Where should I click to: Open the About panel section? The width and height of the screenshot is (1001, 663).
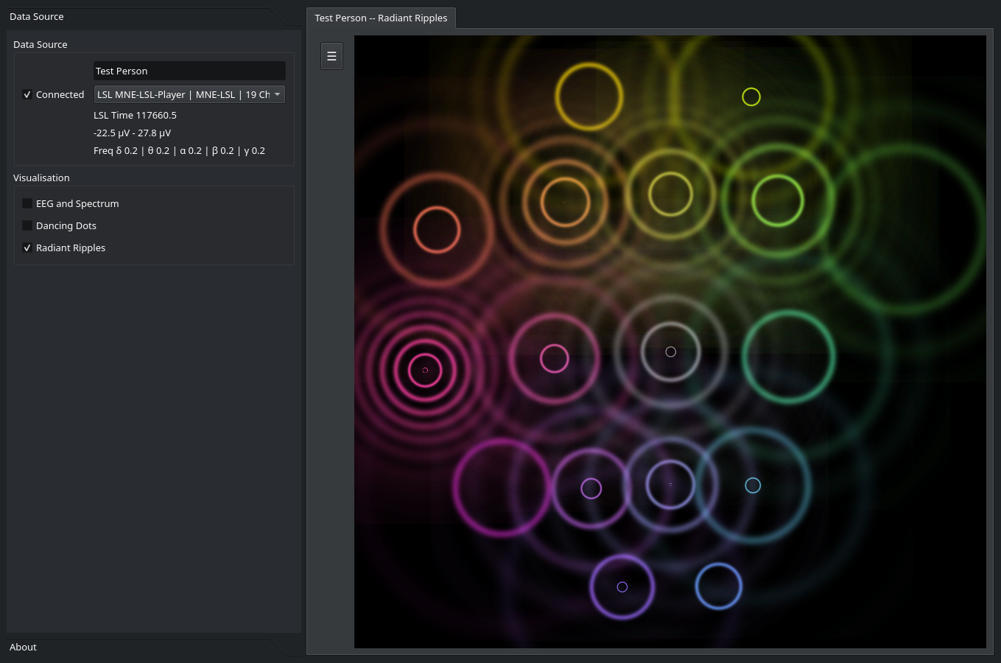pyautogui.click(x=147, y=647)
